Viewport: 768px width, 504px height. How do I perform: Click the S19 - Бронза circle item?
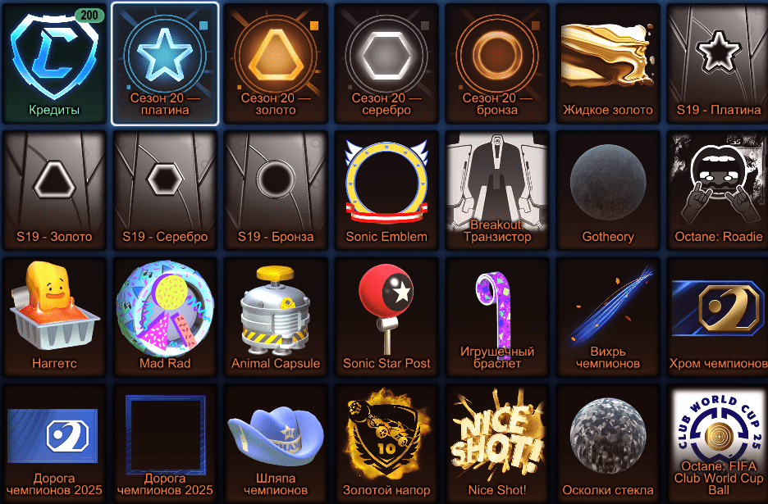[276, 190]
